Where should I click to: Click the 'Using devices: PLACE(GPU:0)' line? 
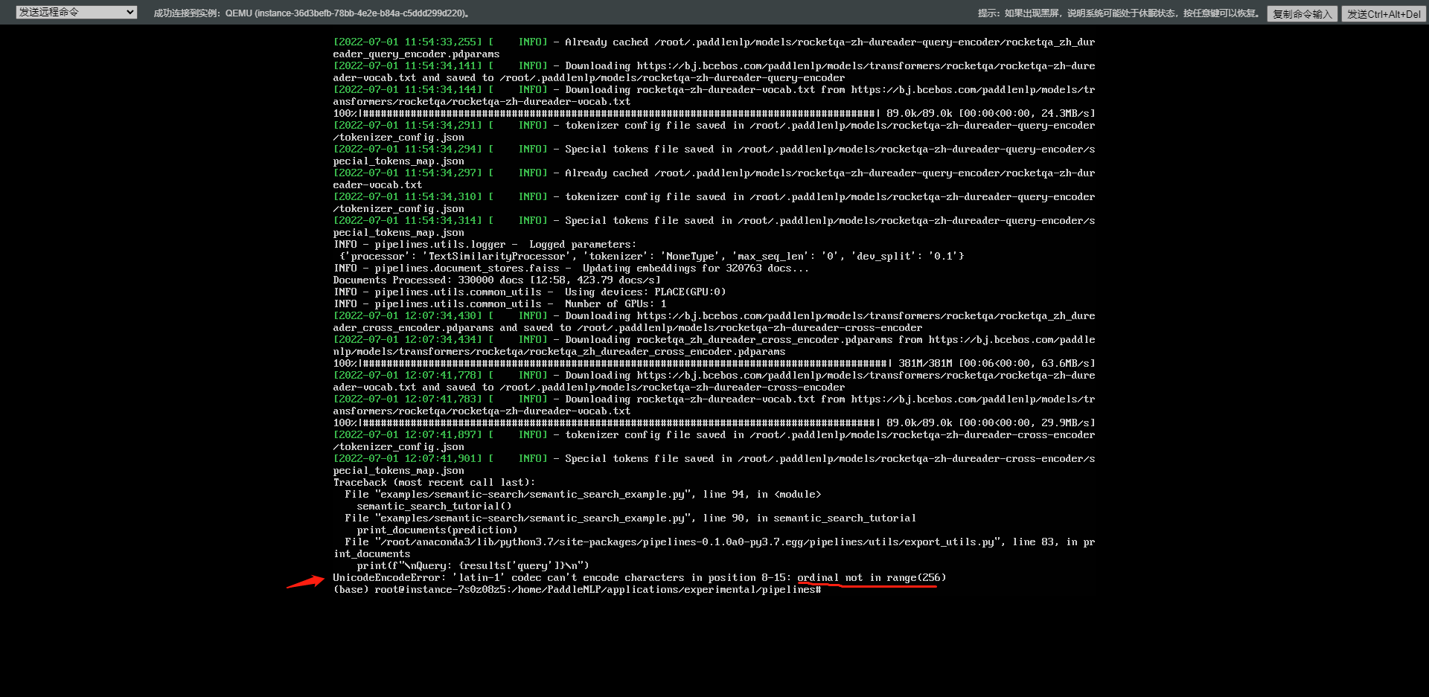click(529, 292)
